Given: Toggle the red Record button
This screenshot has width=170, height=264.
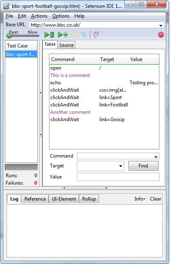Looking at the screenshot, I should click(x=161, y=35).
